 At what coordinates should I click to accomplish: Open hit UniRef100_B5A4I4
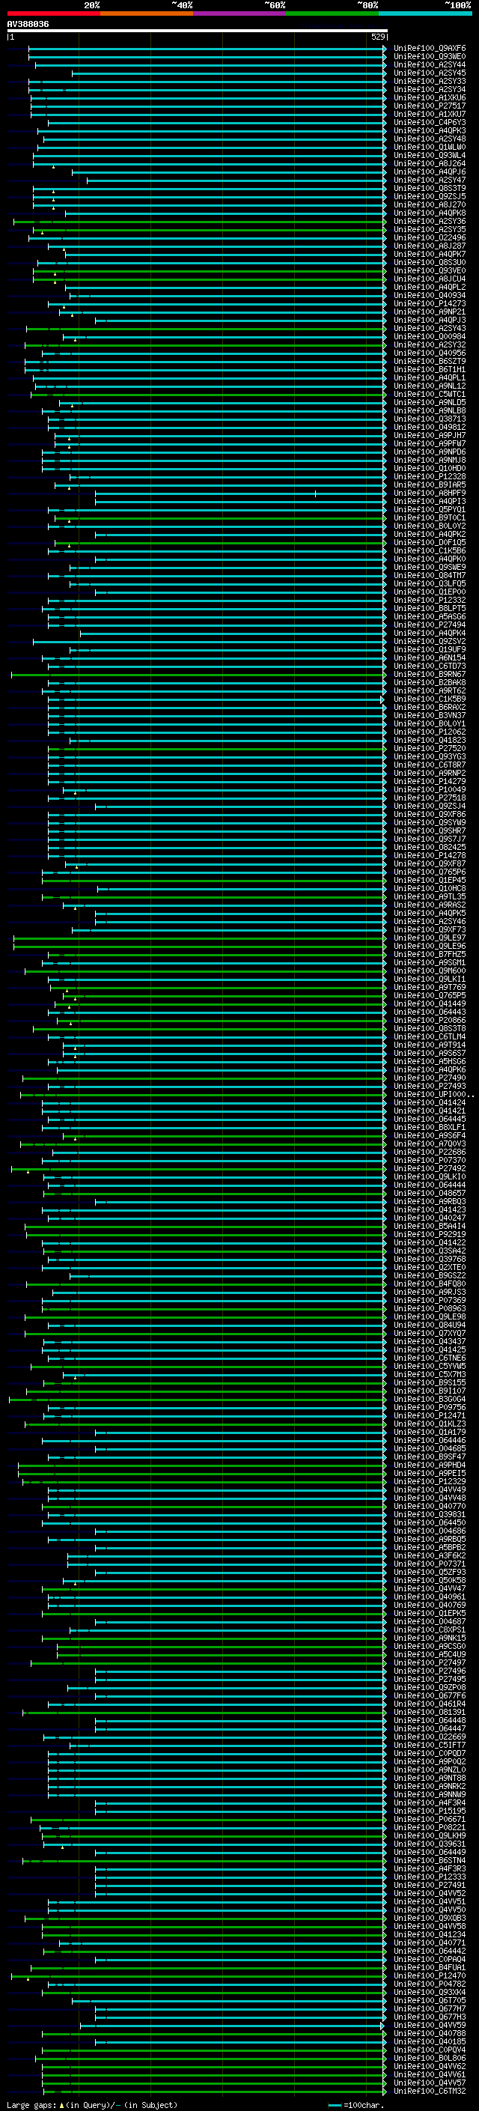(x=430, y=1226)
